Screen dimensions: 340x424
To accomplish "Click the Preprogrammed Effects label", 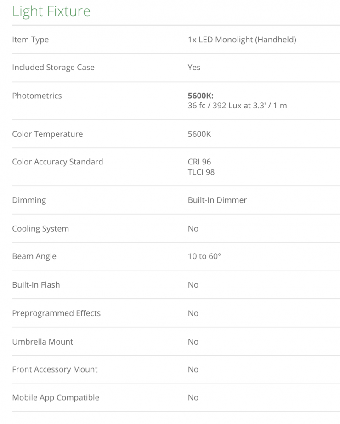I will 56,313.
